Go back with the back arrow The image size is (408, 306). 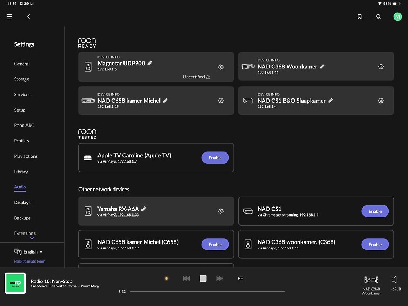click(29, 16)
